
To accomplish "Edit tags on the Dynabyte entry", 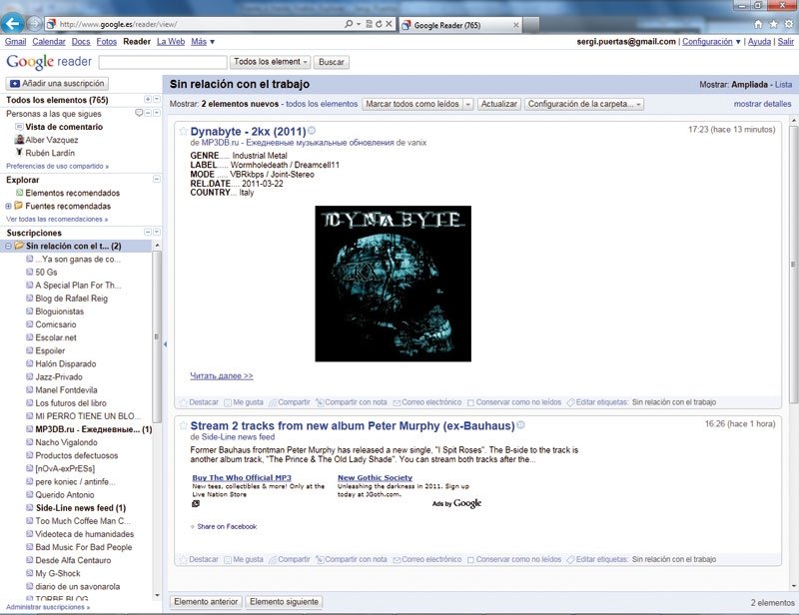I will tap(597, 402).
